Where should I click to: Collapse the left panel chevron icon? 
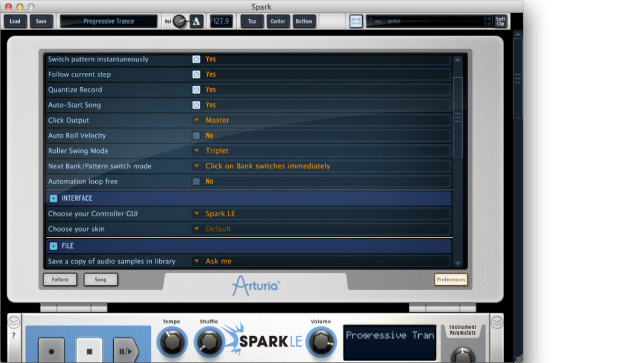pyautogui.click(x=14, y=323)
